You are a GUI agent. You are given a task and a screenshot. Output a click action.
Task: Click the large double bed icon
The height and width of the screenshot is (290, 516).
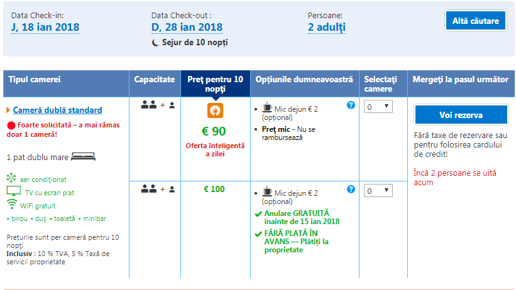coord(83,157)
